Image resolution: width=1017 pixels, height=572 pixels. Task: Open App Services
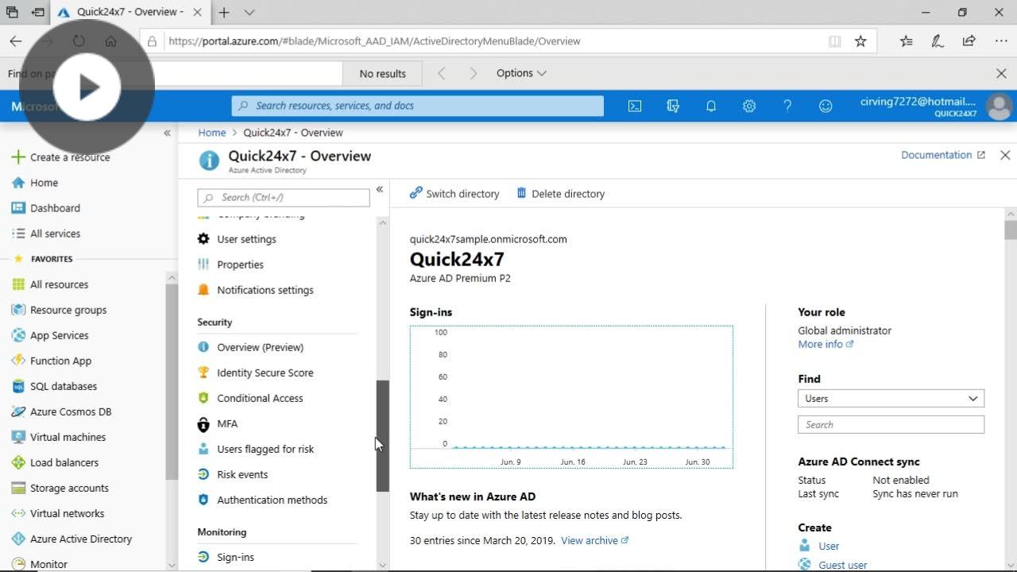tap(50, 335)
